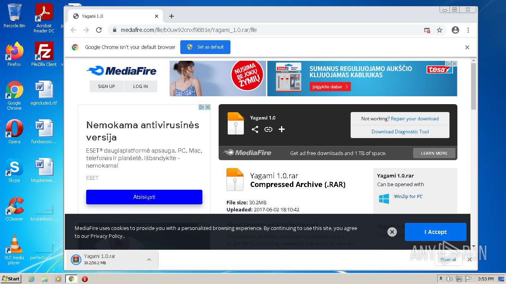
Task: Select the kingdomwe document icon
Action: click(x=44, y=170)
